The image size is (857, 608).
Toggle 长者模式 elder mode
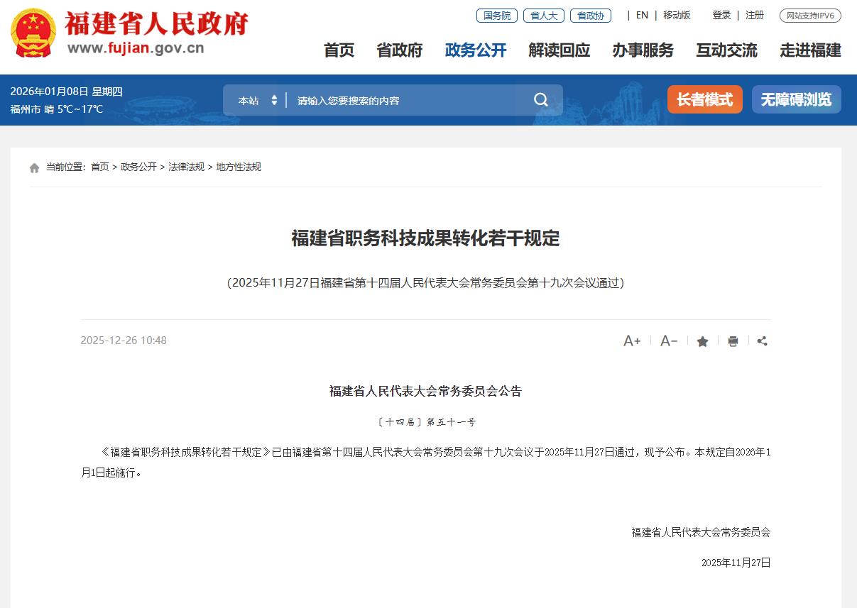pyautogui.click(x=704, y=100)
